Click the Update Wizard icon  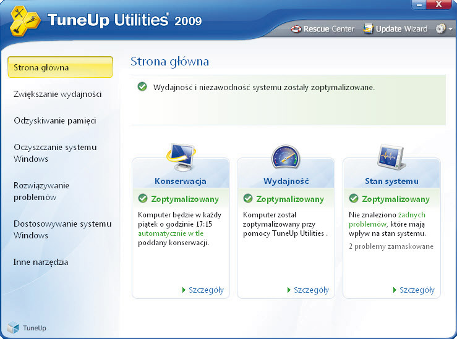coord(368,29)
